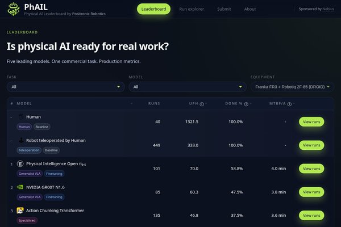Click Generalist VLA tag under Physical Intelligence
This screenshot has width=341, height=227.
(30, 174)
